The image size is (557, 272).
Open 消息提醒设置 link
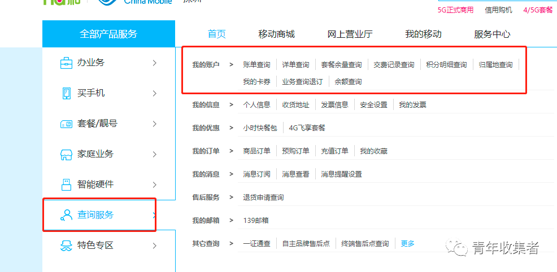pyautogui.click(x=341, y=174)
